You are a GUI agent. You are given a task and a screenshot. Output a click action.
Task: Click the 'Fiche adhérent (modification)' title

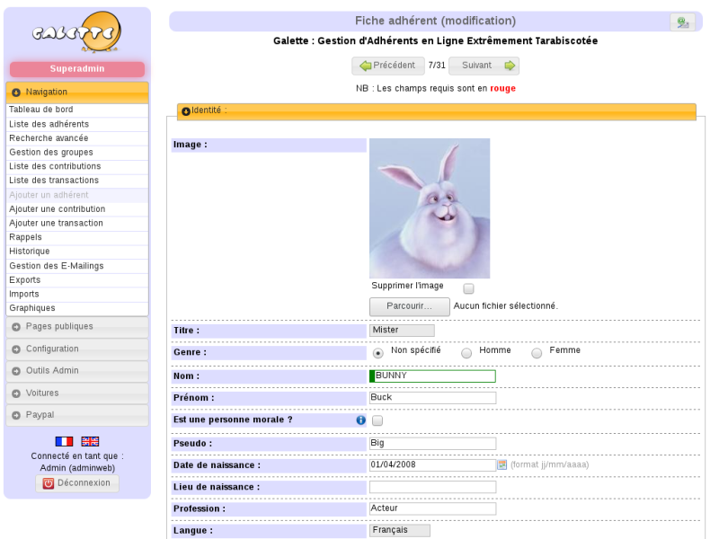[x=435, y=21]
